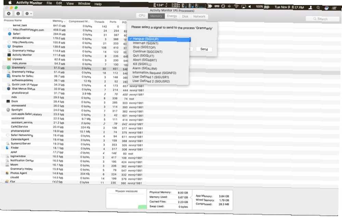Viewport: 342px width, 217px height.
Task: Click the Photos Agent process icon
Action: tap(7, 173)
